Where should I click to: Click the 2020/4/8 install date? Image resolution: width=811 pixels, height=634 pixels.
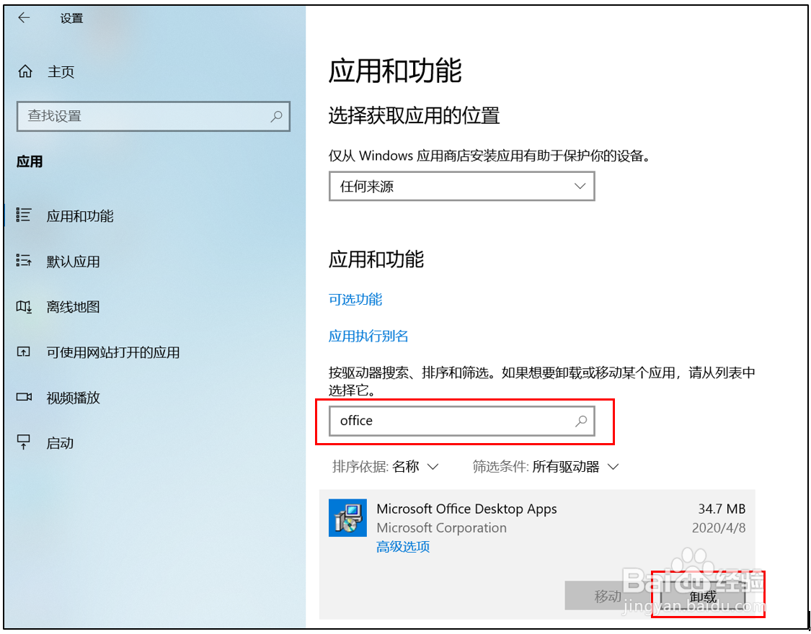point(719,527)
